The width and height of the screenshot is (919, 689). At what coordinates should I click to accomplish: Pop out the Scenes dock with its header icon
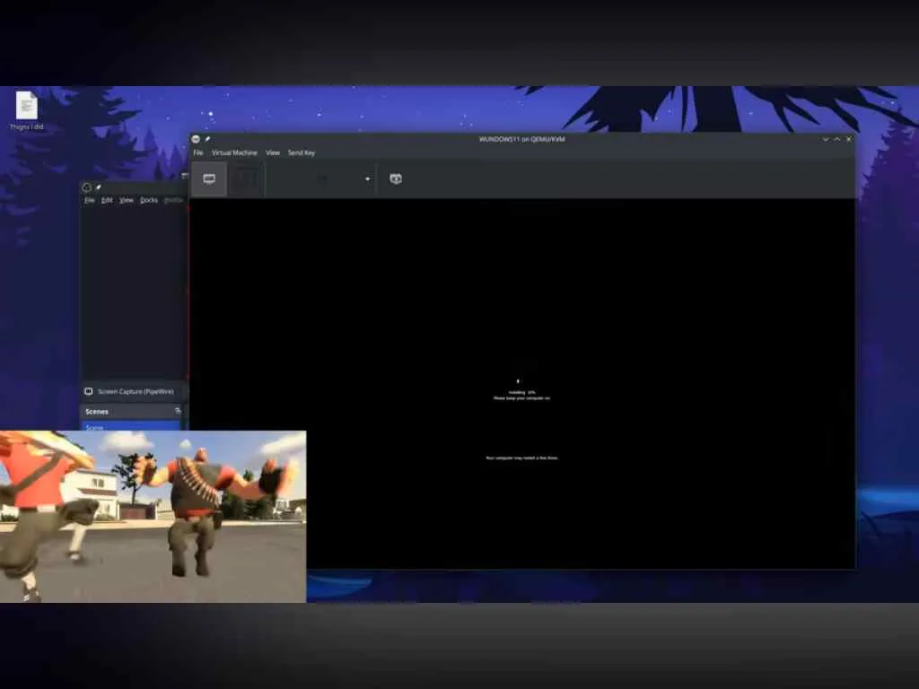click(178, 411)
